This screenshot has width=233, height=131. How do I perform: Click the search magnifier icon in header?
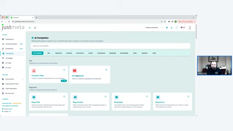coord(35,28)
